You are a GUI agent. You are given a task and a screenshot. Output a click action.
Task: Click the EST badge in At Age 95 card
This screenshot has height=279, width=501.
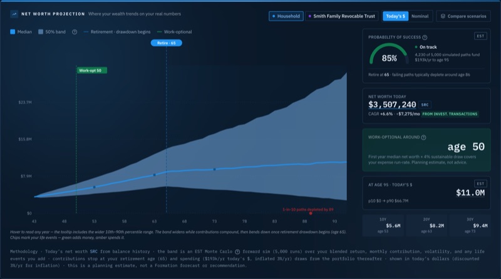(x=480, y=183)
